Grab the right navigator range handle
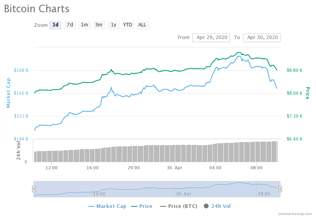316x217 pixels. (280, 189)
